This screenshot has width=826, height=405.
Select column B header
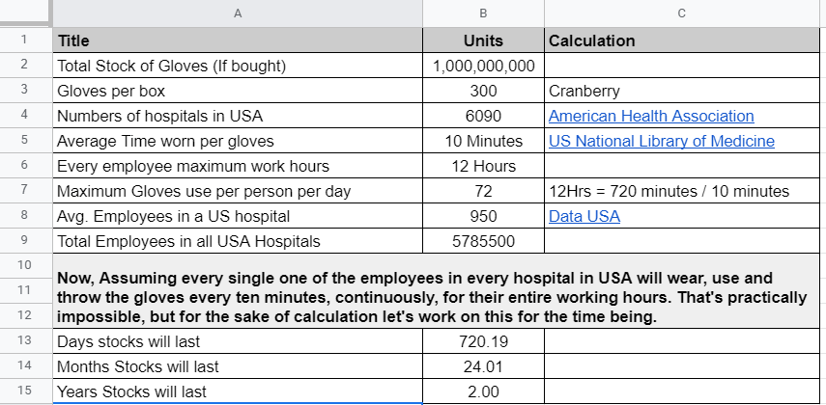pyautogui.click(x=482, y=13)
